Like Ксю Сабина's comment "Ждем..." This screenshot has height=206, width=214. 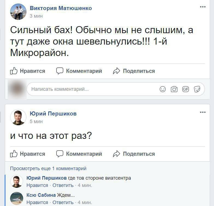[x=37, y=202]
